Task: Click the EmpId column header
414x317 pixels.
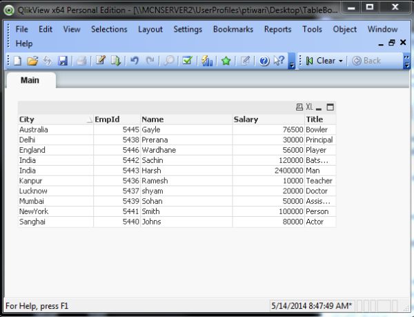Action: 117,119
